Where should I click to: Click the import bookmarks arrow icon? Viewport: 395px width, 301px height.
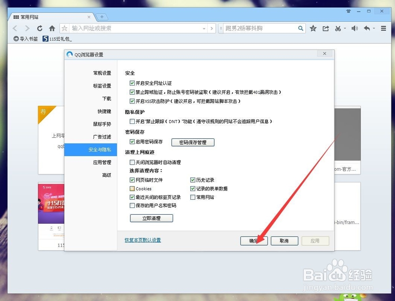coord(16,39)
